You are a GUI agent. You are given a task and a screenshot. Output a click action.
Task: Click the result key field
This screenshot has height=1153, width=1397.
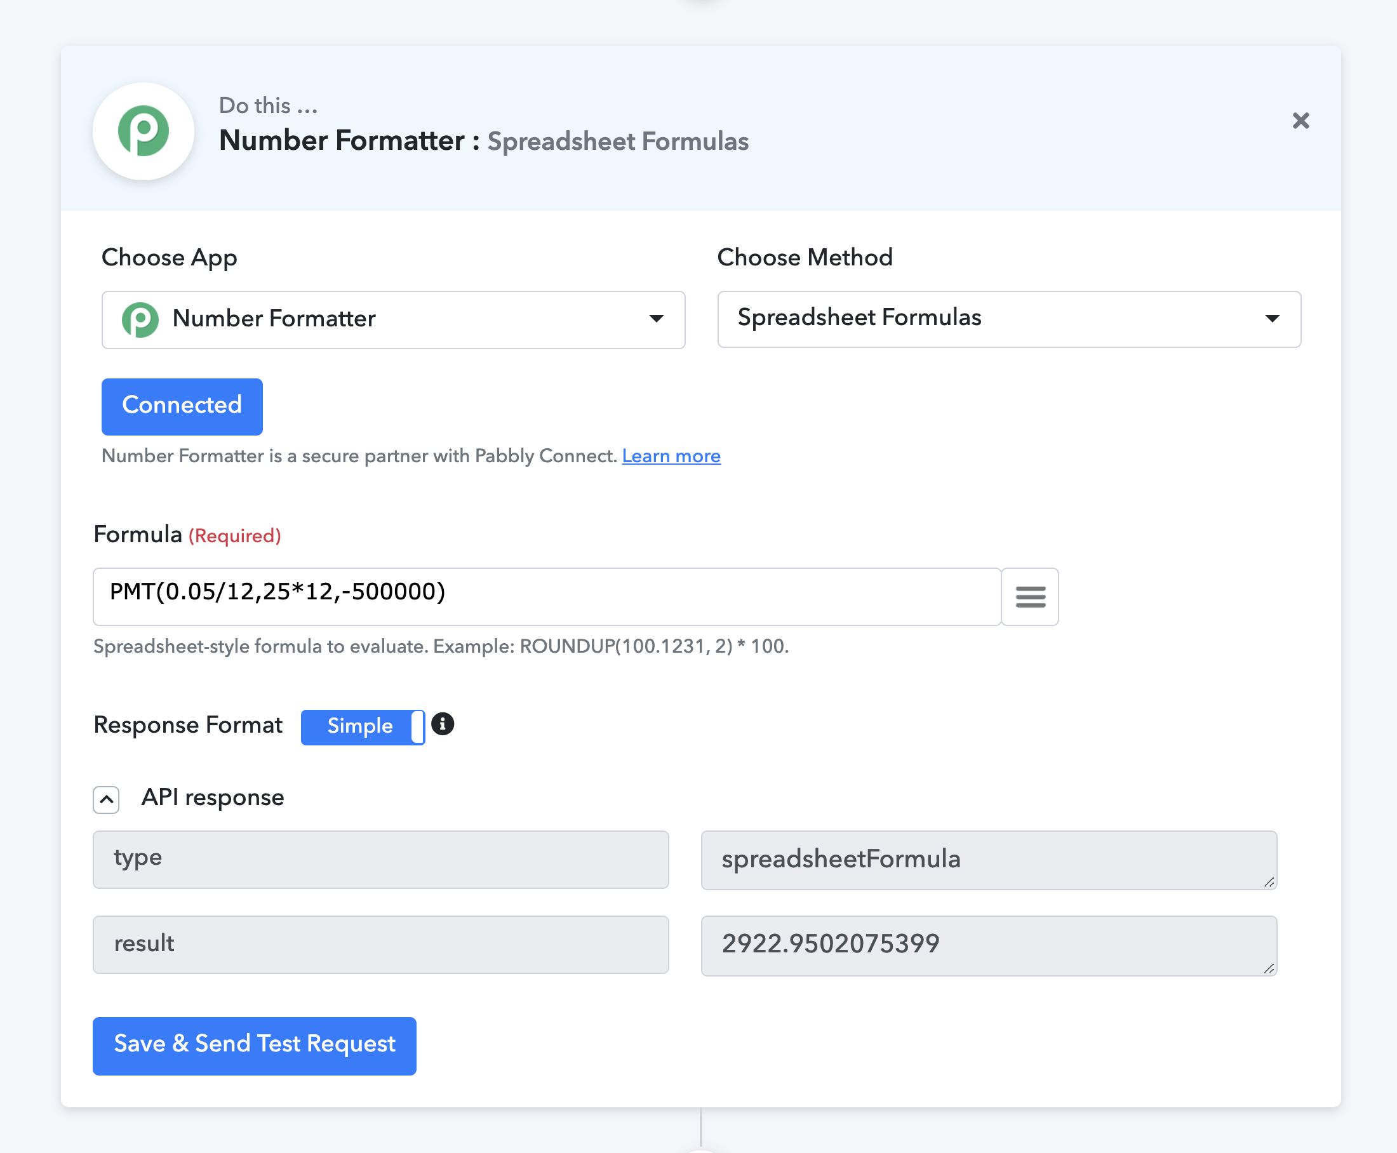(380, 945)
